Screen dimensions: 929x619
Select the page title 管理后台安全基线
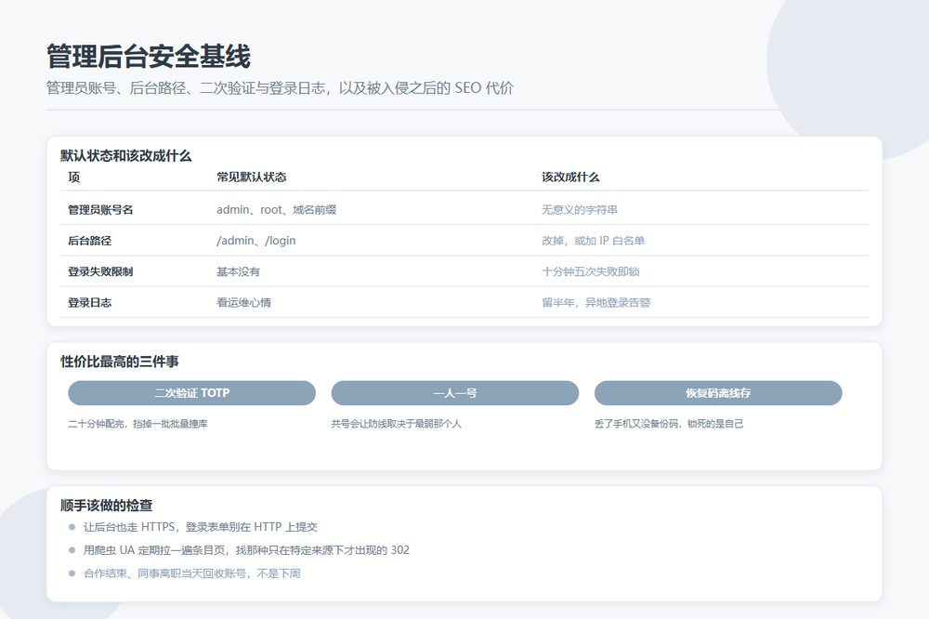click(149, 57)
